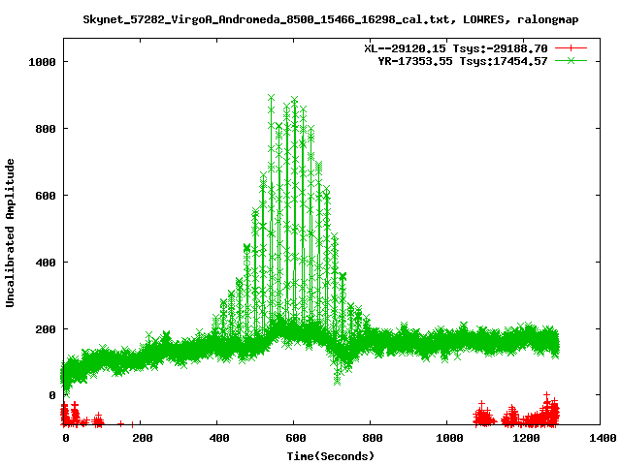The width and height of the screenshot is (621, 465).
Task: Click the red data cluster near 1100 seconds
Action: 483,416
